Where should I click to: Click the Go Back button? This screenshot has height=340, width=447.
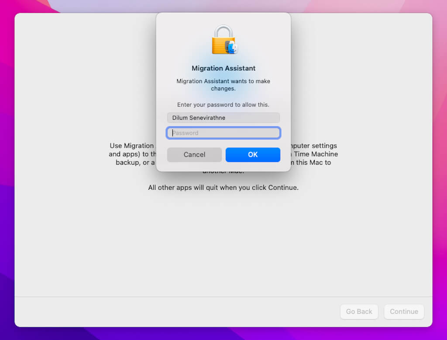click(359, 312)
